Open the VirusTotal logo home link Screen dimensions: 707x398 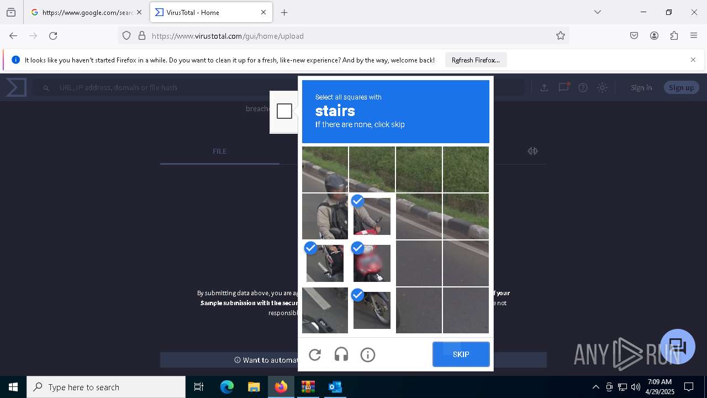tap(16, 87)
